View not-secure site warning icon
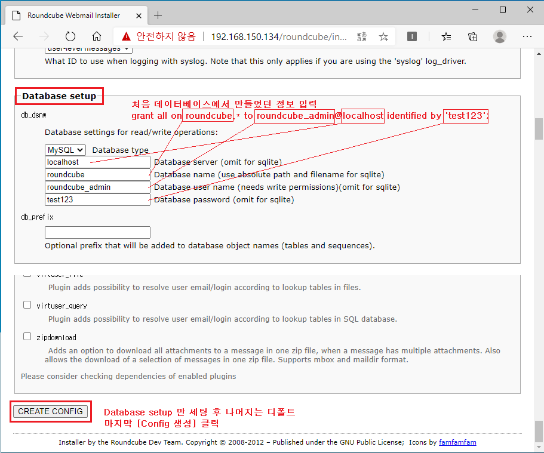Screen dimensions: 544x453 click(126, 36)
